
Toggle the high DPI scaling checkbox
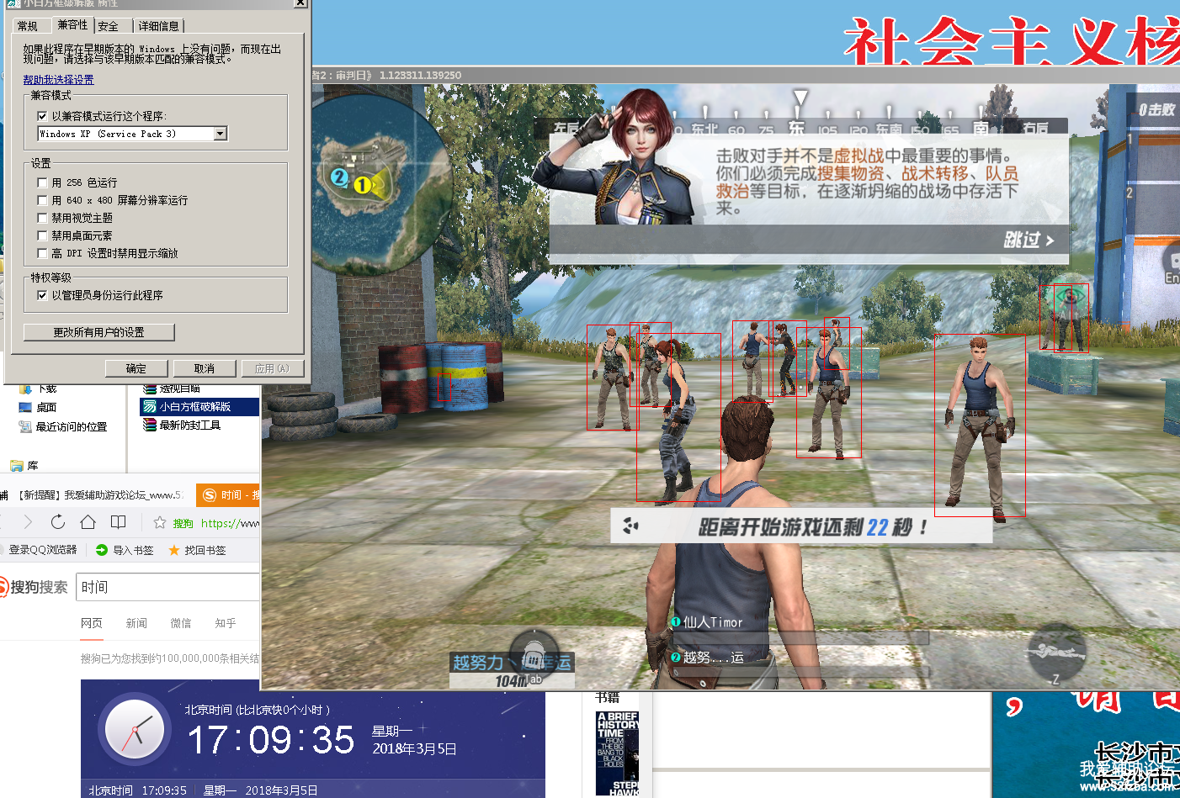click(x=42, y=253)
